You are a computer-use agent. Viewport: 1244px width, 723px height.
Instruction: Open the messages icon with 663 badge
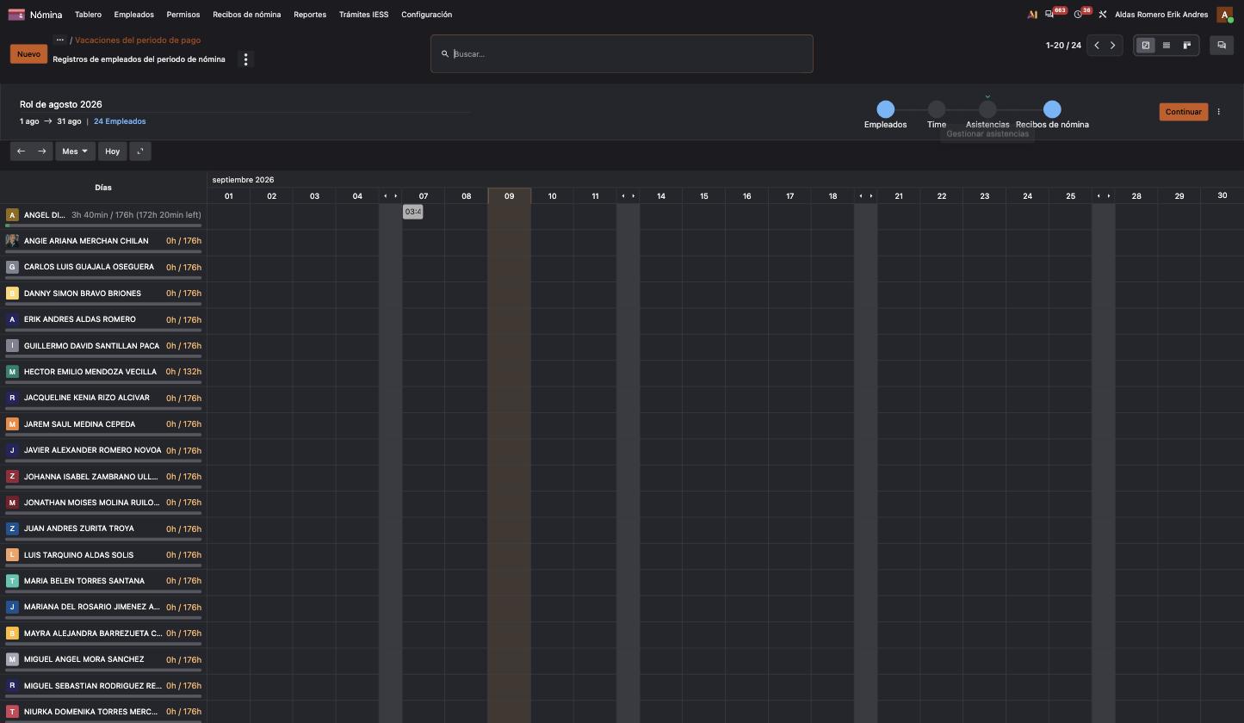pos(1049,15)
